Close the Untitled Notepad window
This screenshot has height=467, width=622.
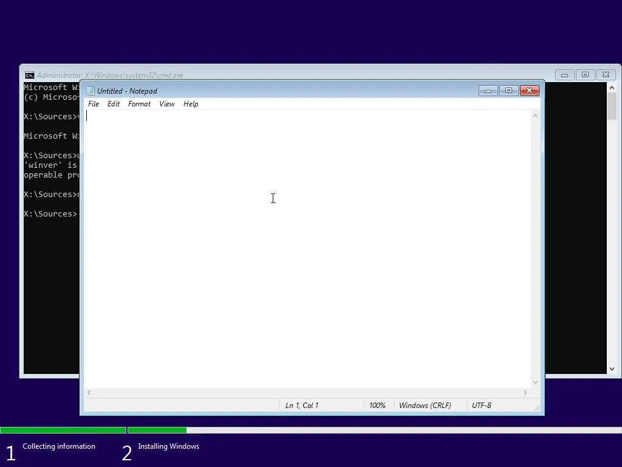pos(529,91)
